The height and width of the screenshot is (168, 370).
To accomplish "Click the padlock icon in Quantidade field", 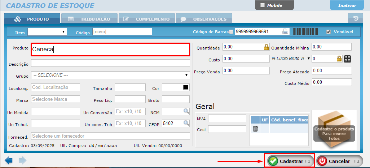I will point(266,47).
